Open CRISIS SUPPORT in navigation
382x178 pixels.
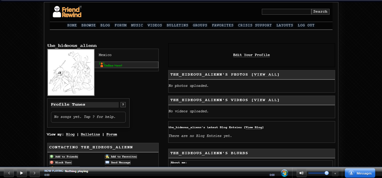(x=255, y=25)
